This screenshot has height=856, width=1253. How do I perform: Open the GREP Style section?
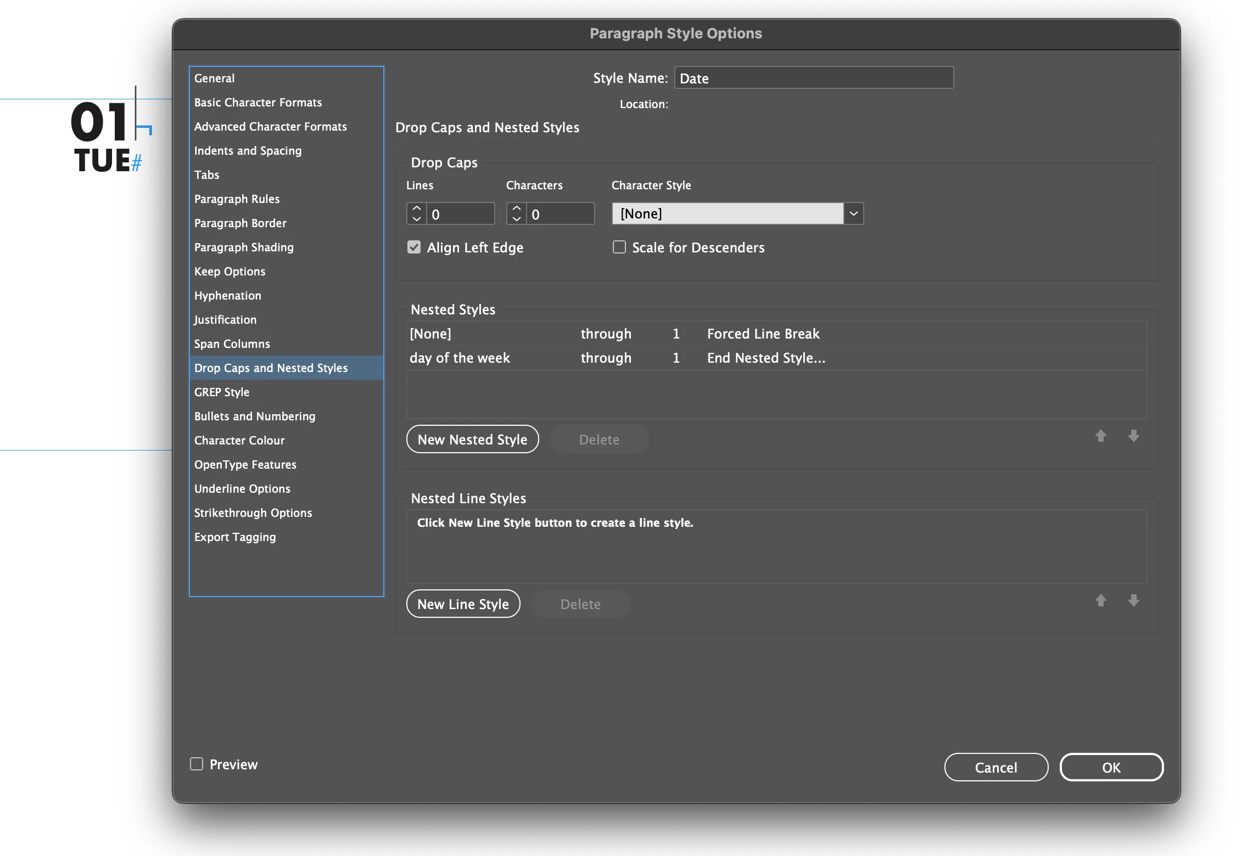coord(222,392)
